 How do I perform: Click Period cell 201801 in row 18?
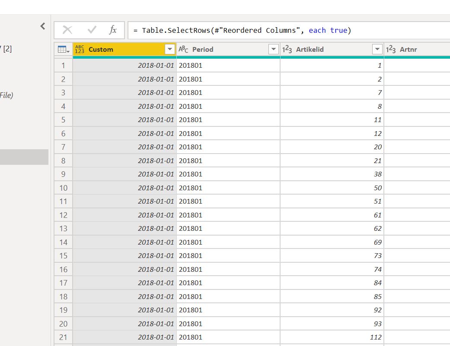coord(228,296)
